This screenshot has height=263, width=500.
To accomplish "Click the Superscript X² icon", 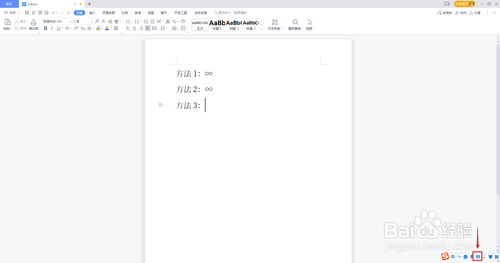I will point(76,28).
